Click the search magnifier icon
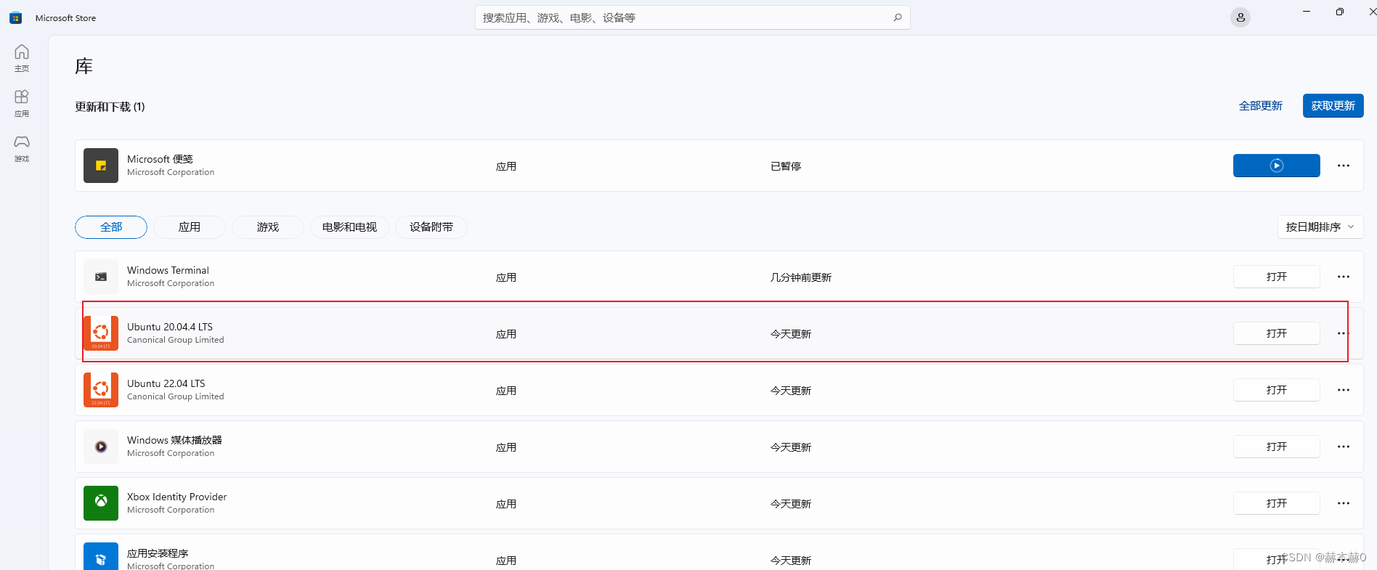 click(898, 17)
